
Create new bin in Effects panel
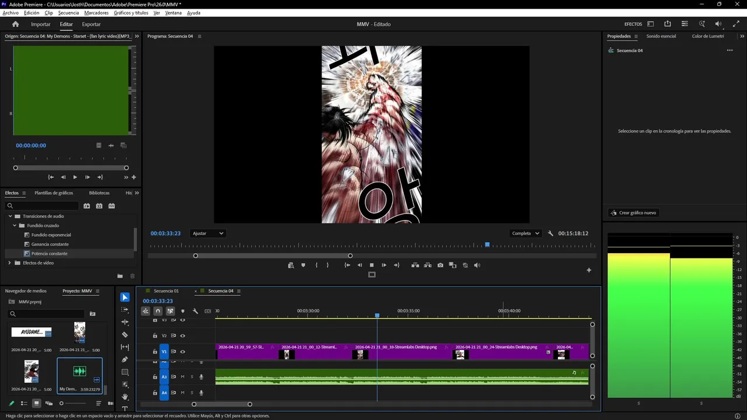click(120, 276)
